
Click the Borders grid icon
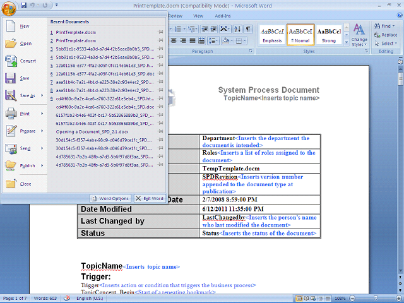coord(239,40)
